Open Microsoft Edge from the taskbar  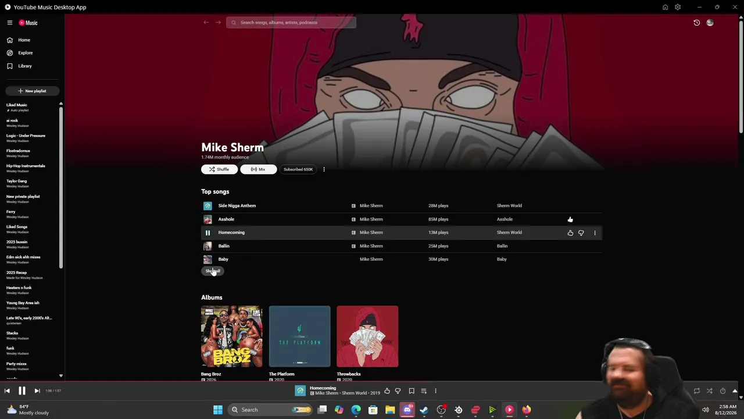[356, 410]
